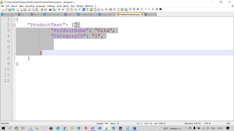The height and width of the screenshot is (131, 234).
Task: Open the File menu
Action: [3, 6]
